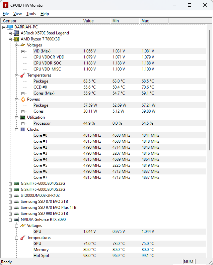Expand the ASRock X670E Steel Legend node

(x=10, y=33)
